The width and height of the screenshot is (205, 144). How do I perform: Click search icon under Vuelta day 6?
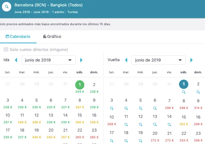pyautogui.click(x=155, y=108)
